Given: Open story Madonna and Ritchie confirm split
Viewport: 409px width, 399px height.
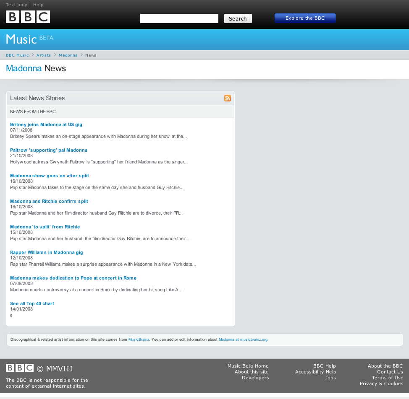Looking at the screenshot, I should click(49, 201).
